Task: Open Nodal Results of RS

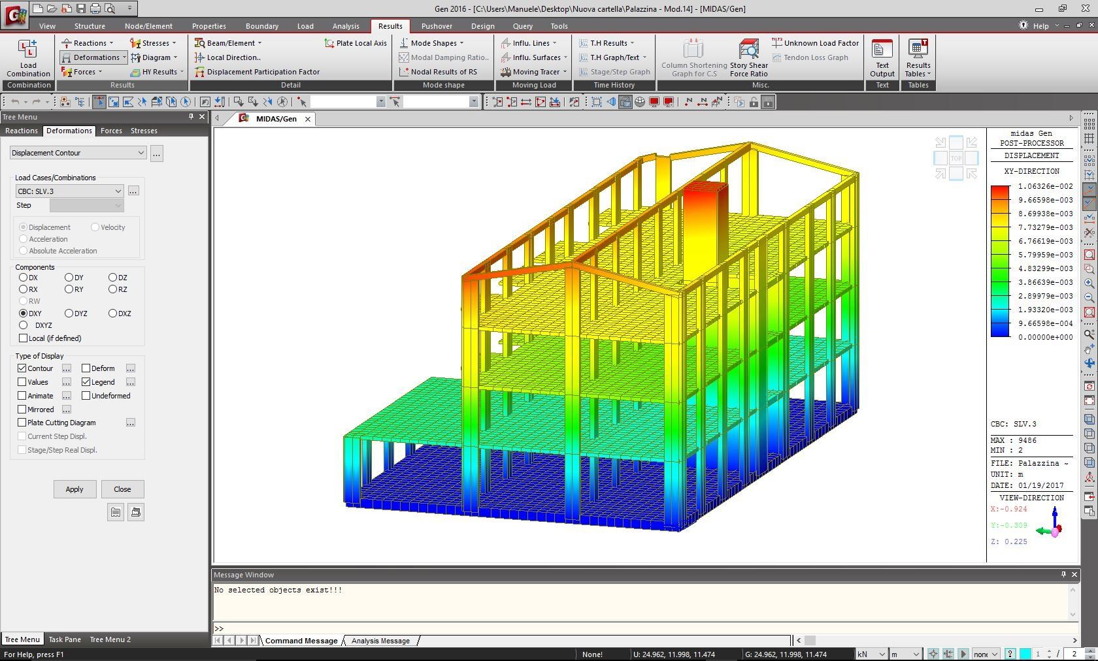Action: tap(443, 72)
